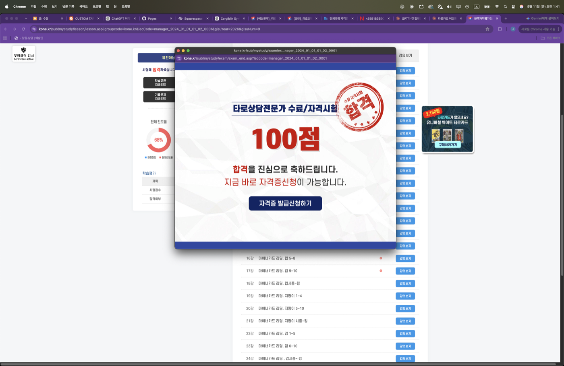
Task: Download 기출문제 from the sidebar
Action: pyautogui.click(x=160, y=97)
